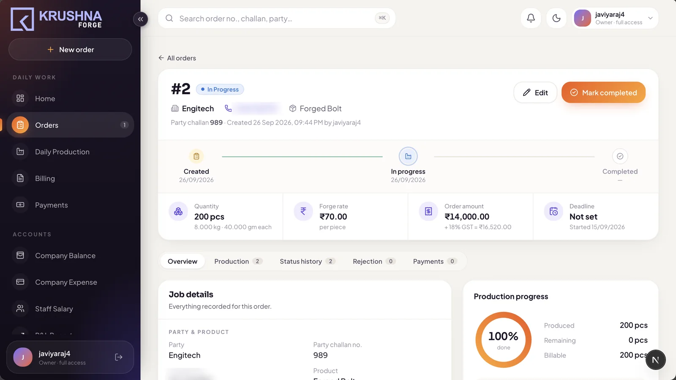Switch to the Overview tab
Screen dimensions: 676x380
pos(183,261)
